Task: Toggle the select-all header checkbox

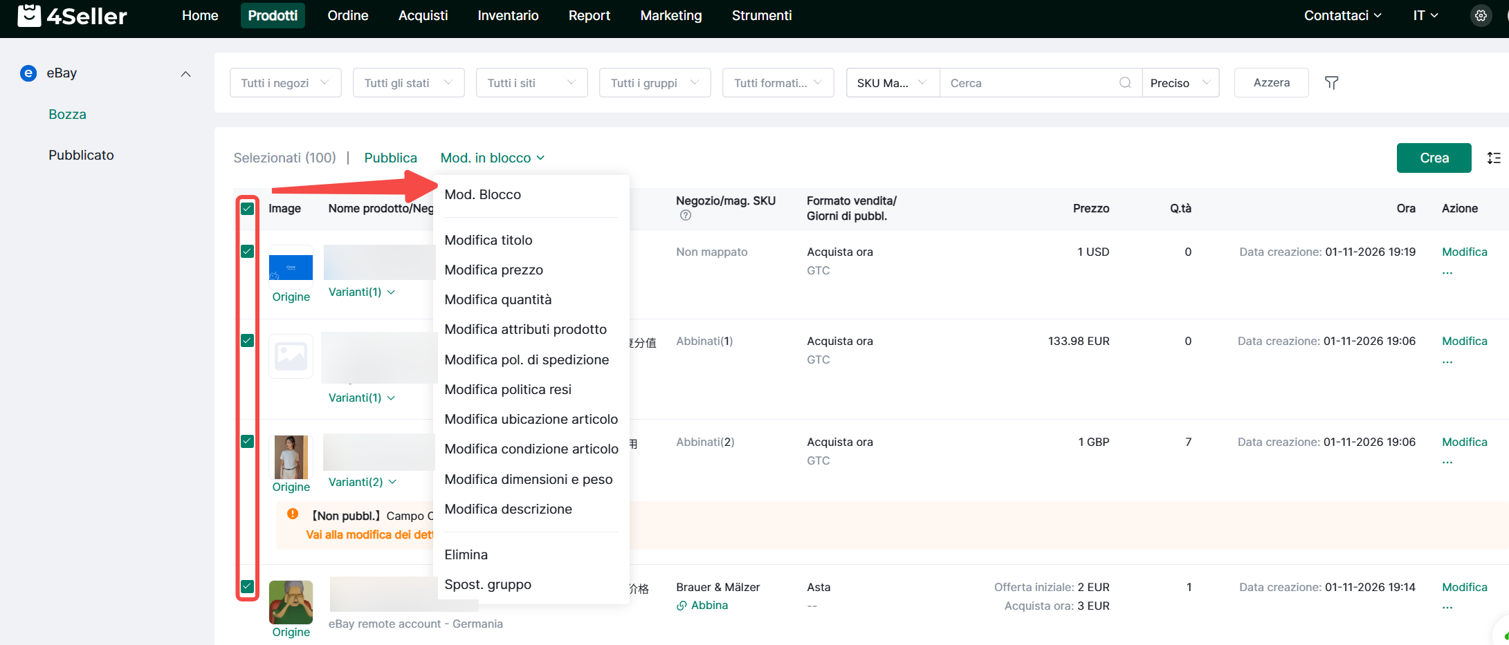Action: coord(247,209)
